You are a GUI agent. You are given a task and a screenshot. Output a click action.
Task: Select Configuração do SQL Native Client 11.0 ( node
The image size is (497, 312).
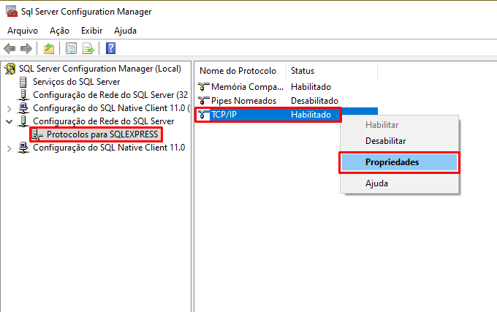pyautogui.click(x=111, y=108)
